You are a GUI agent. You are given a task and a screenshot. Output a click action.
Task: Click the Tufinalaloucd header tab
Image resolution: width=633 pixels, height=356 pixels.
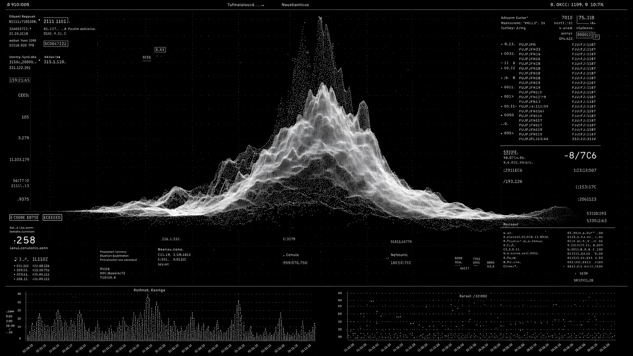pos(245,5)
